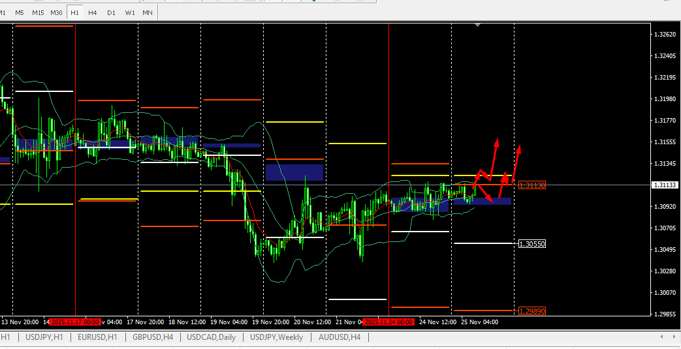Screen dimensions: 681x349
Task: Click the 1.31980 value on price scale
Action: click(665, 99)
